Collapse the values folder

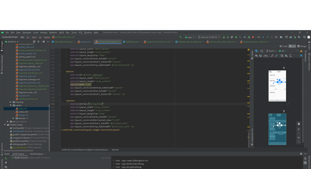[11, 105]
